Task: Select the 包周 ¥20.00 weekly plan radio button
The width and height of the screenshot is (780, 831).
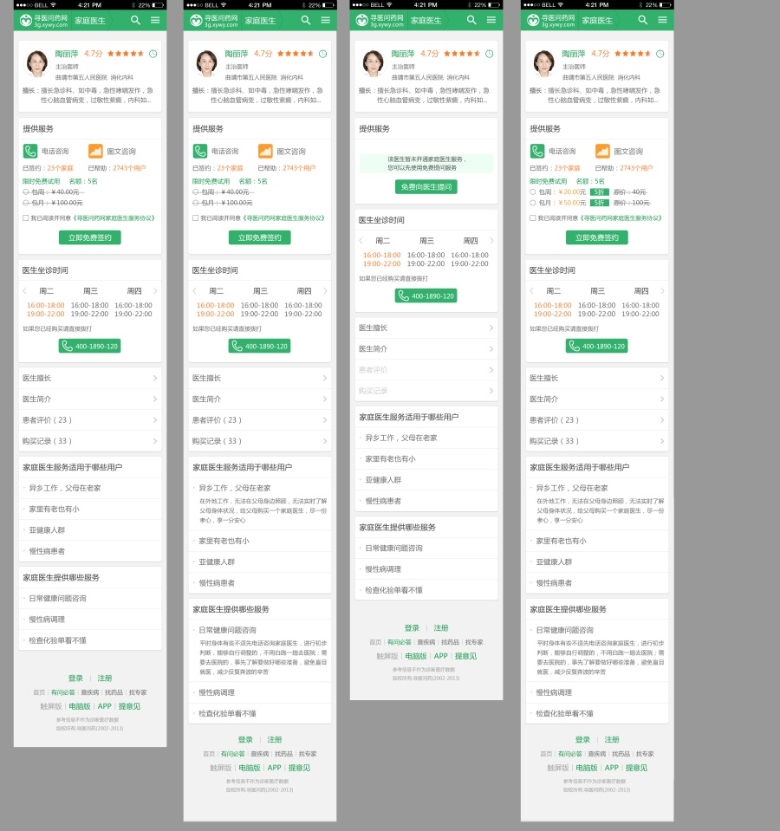Action: tap(533, 192)
